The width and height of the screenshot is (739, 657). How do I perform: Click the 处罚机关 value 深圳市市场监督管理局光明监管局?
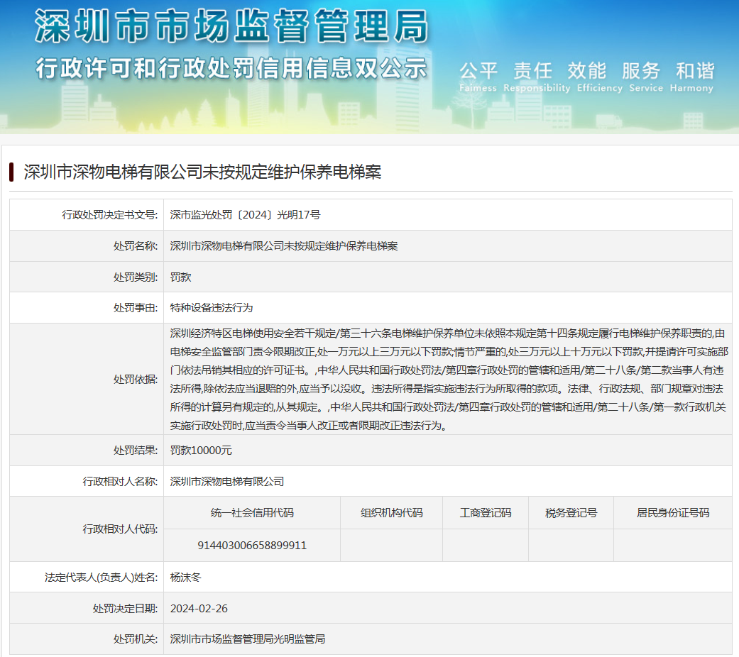pos(248,639)
